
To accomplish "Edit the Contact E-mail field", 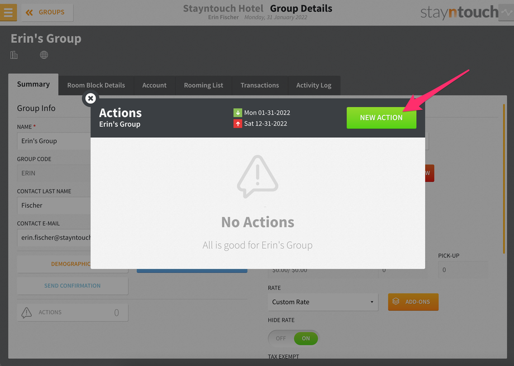I will point(54,238).
